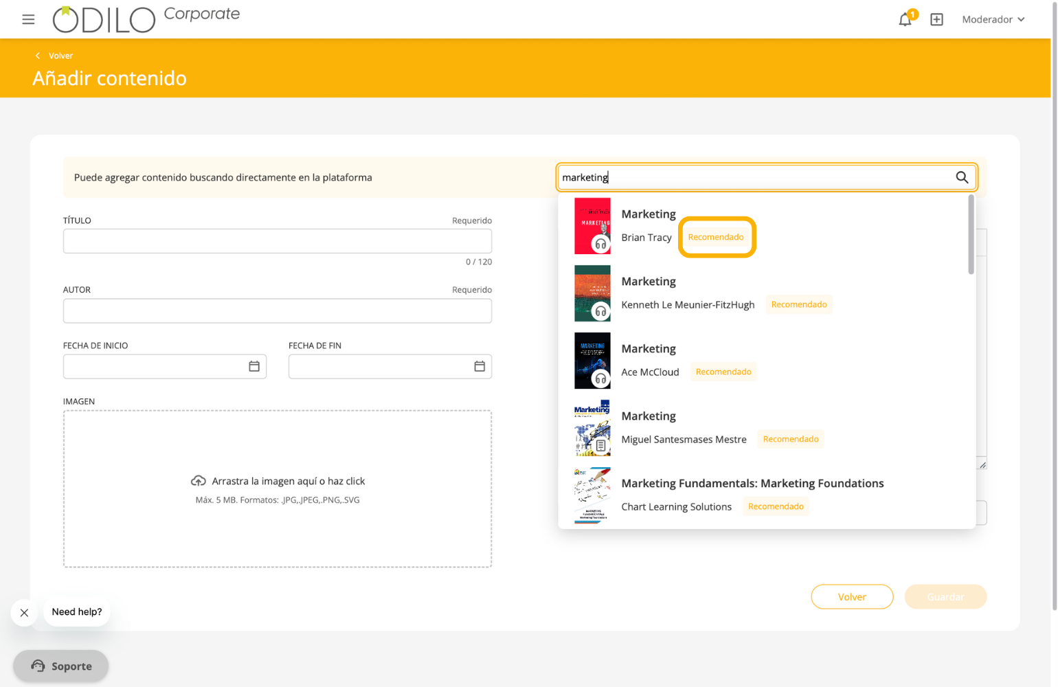1058x687 pixels.
Task: Open the start date calendar picker
Action: point(254,367)
